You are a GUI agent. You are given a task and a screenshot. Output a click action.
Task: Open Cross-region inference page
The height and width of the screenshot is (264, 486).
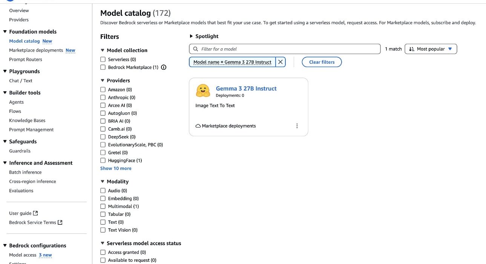pyautogui.click(x=32, y=181)
